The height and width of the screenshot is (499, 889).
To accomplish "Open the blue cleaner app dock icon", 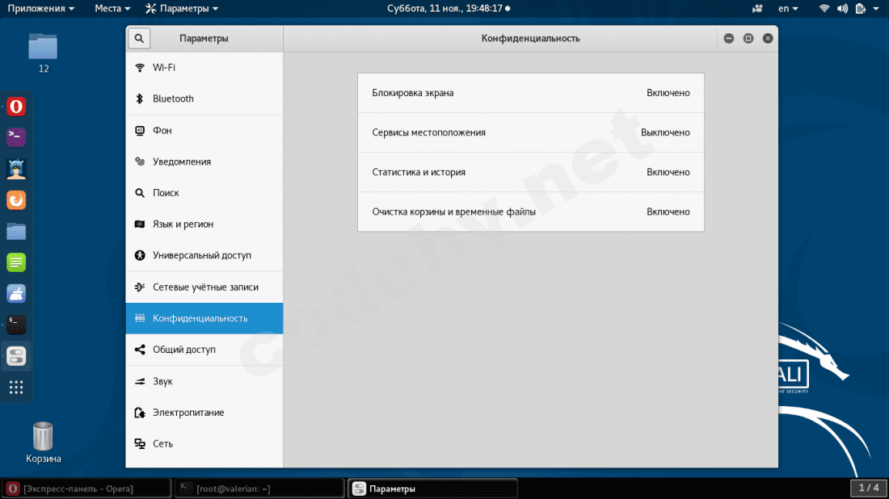I will click(16, 294).
